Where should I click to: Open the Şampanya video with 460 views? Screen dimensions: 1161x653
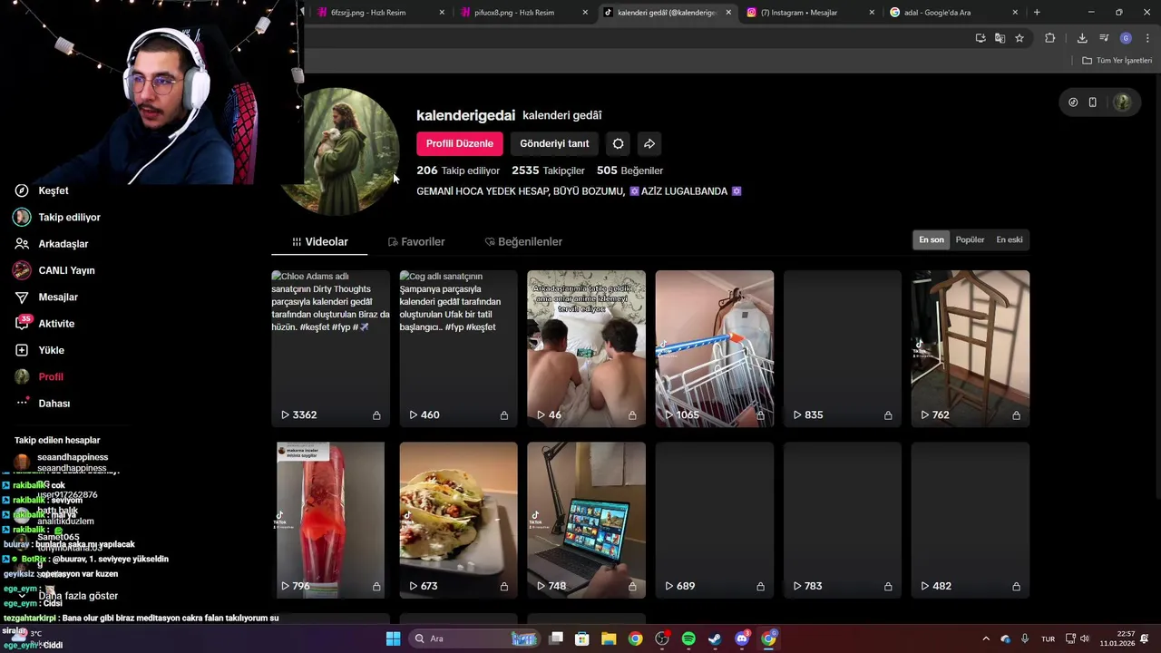click(459, 348)
